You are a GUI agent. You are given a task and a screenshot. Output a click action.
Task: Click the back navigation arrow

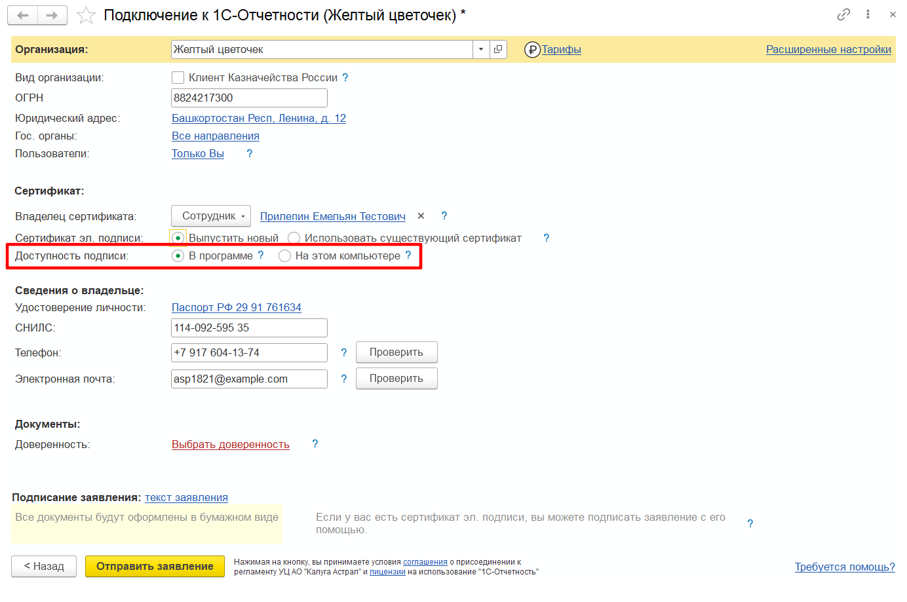pos(23,15)
